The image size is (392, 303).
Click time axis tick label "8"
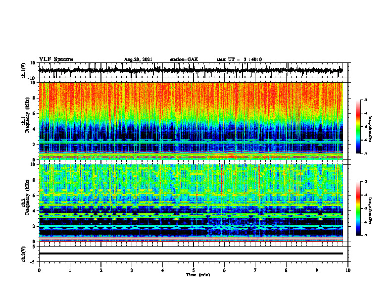click(286, 270)
